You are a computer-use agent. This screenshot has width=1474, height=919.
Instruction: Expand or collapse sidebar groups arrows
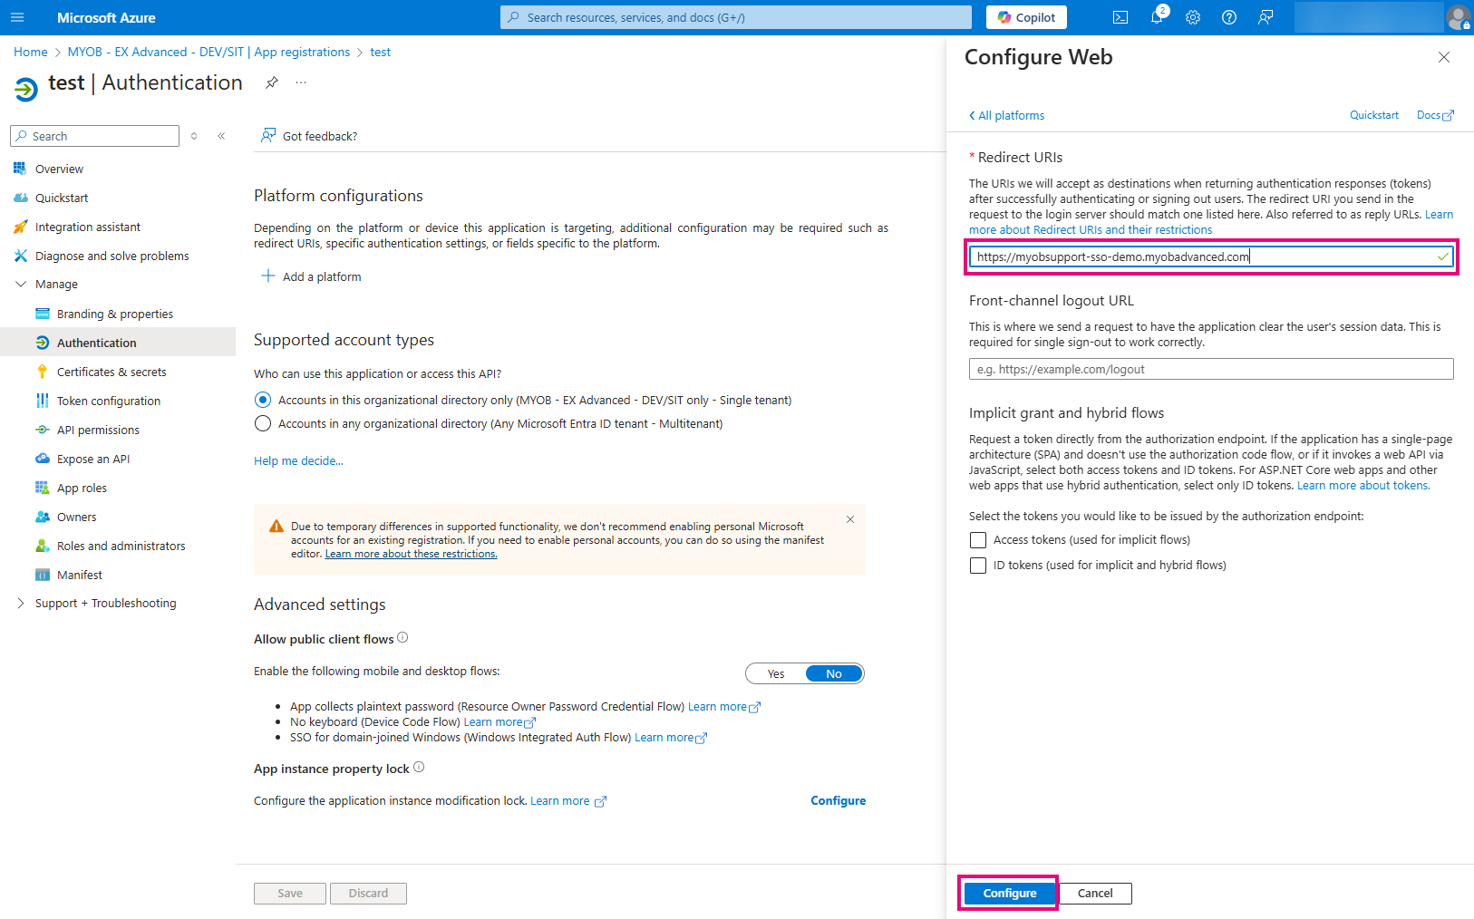point(194,136)
